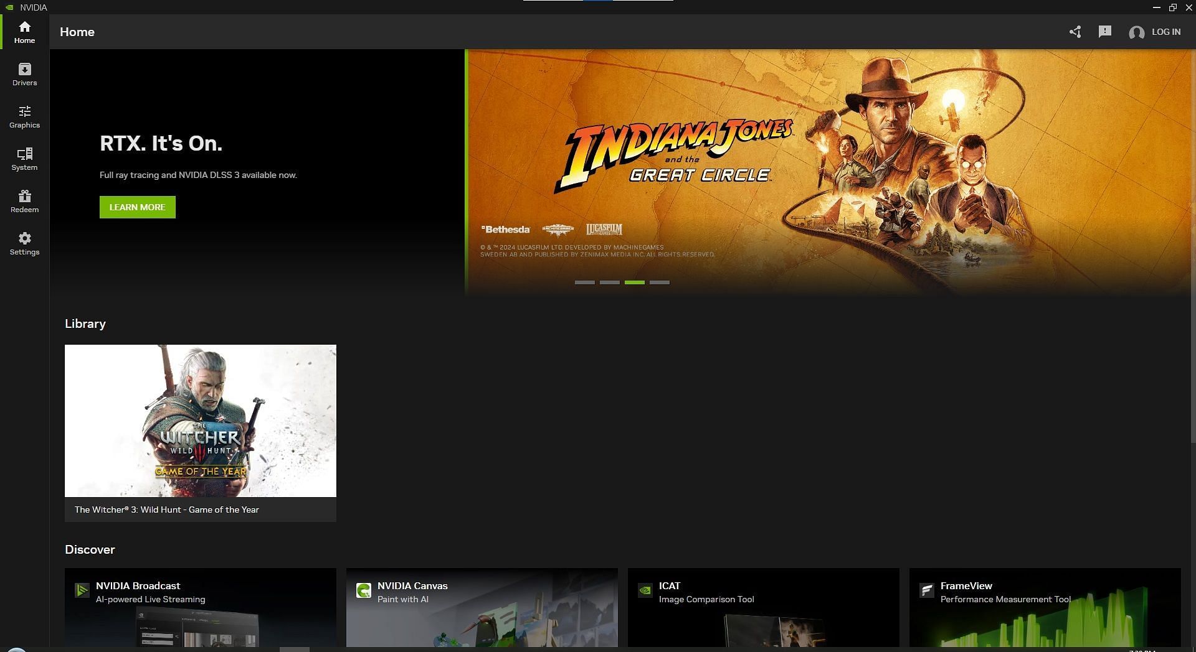This screenshot has width=1196, height=652.
Task: Click the user avatar icon
Action: pos(1136,32)
